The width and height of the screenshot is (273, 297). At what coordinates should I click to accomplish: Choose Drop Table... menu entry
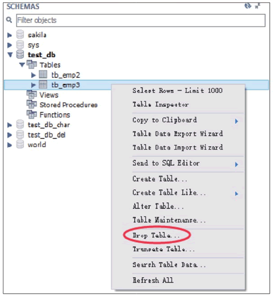pos(156,235)
